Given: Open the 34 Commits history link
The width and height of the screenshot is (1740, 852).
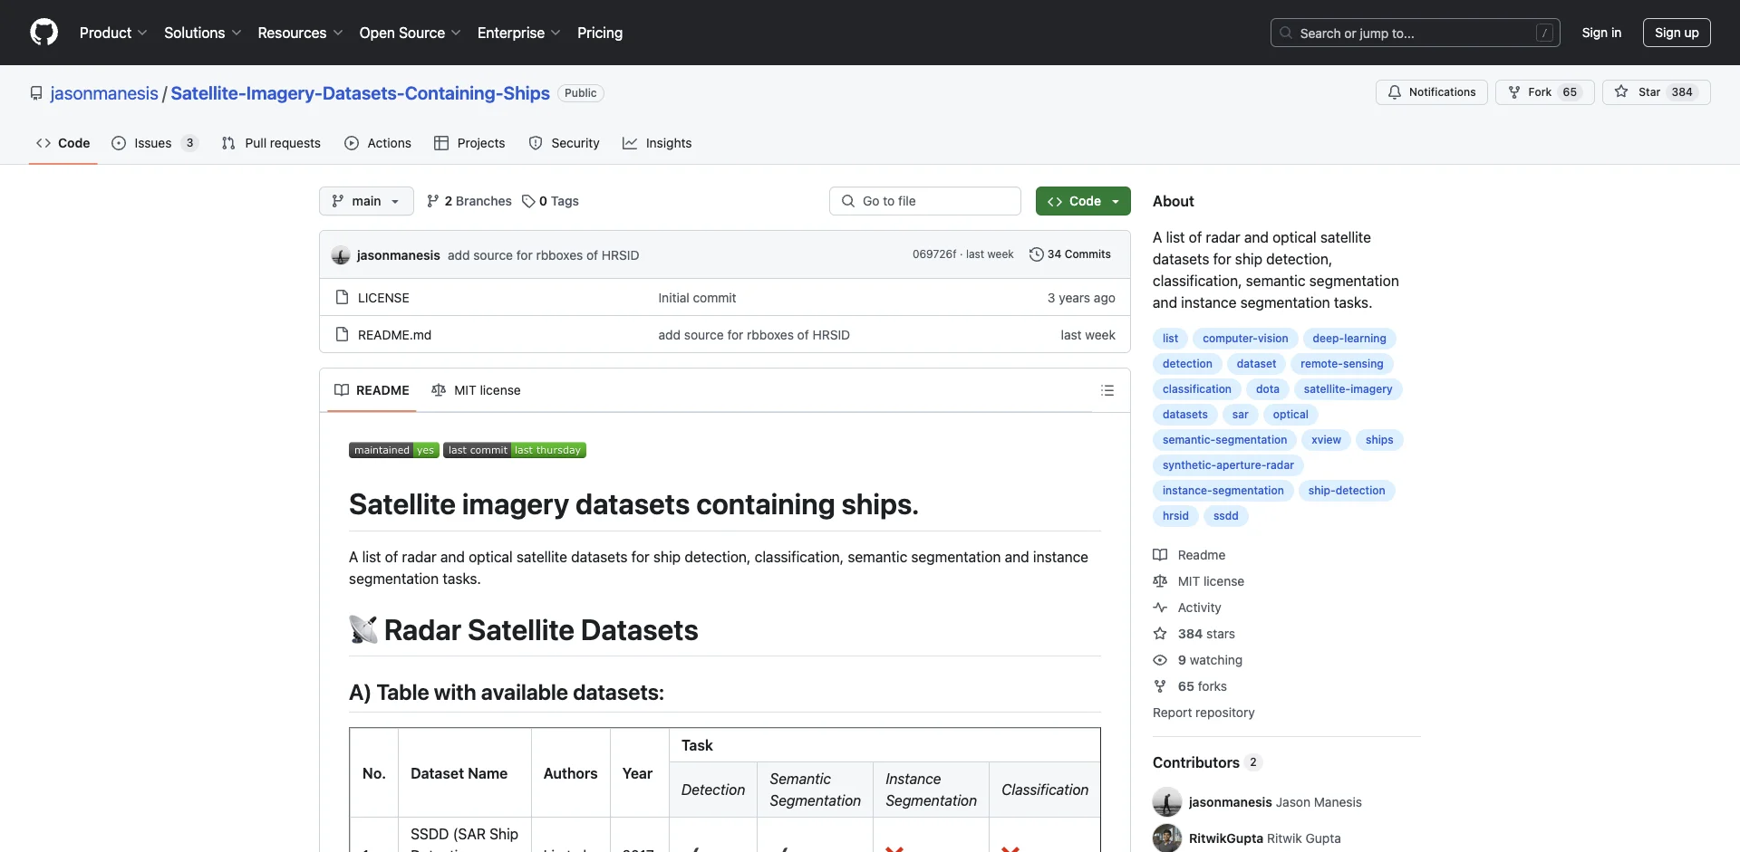Looking at the screenshot, I should (x=1070, y=254).
